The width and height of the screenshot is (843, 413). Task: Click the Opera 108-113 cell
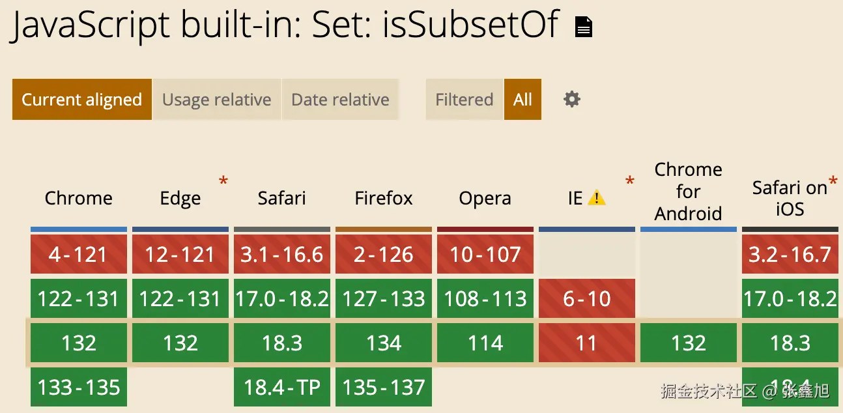pos(485,298)
